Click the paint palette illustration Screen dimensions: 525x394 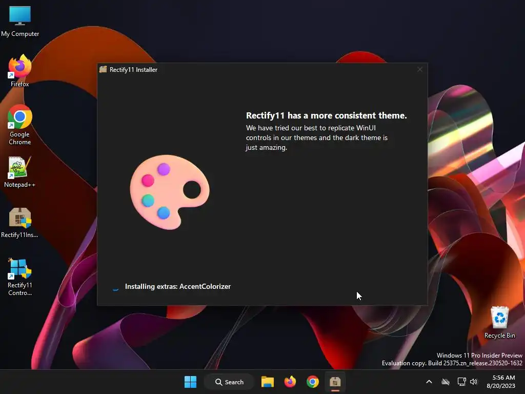tap(170, 192)
